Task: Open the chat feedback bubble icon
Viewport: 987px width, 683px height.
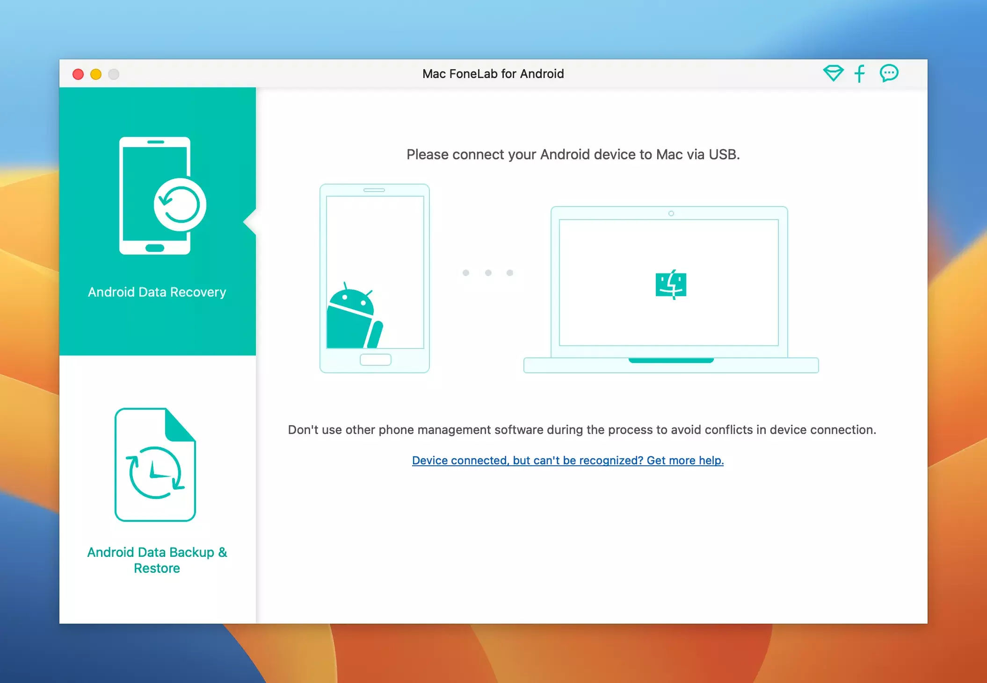Action: pos(889,73)
